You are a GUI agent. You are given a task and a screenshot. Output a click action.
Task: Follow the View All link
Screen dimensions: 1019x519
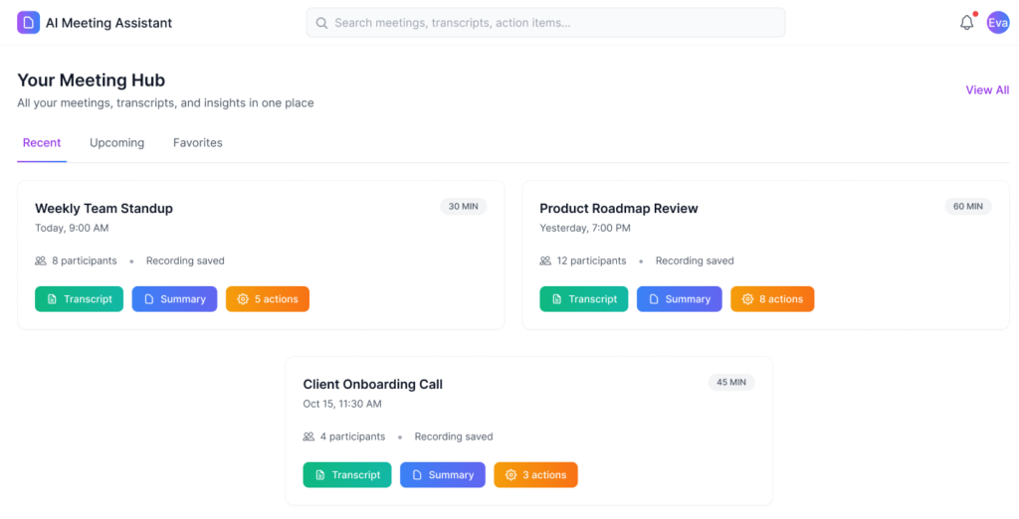986,89
